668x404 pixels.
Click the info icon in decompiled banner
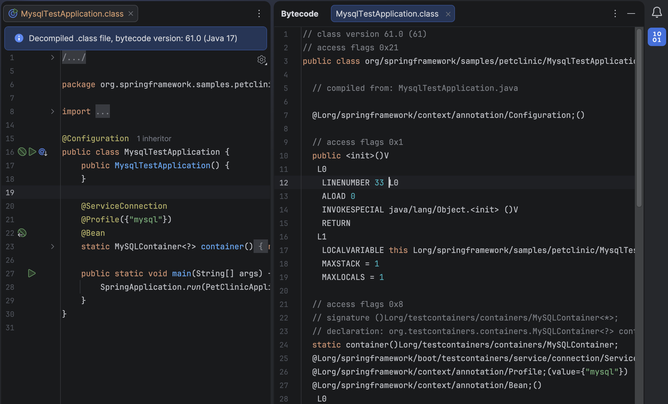pos(19,38)
